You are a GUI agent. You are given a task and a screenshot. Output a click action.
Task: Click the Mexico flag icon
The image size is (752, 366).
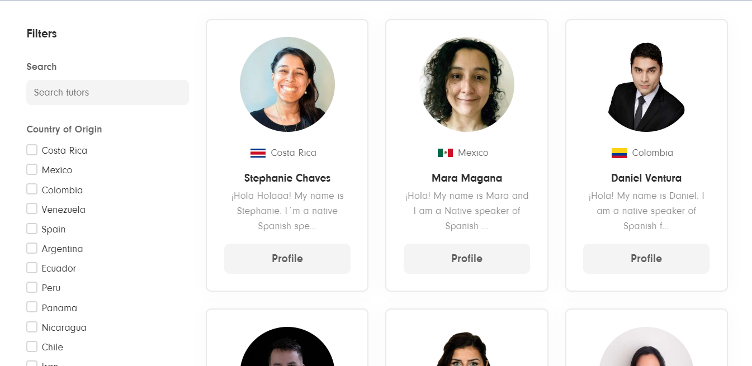445,153
